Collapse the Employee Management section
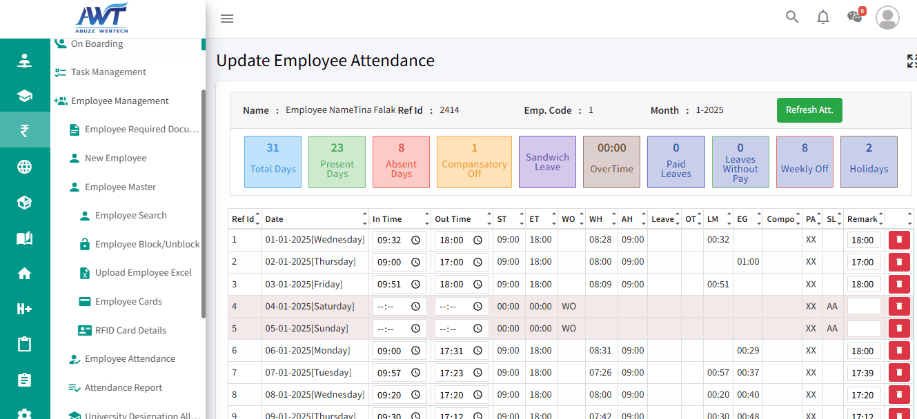The height and width of the screenshot is (419, 917). click(119, 101)
